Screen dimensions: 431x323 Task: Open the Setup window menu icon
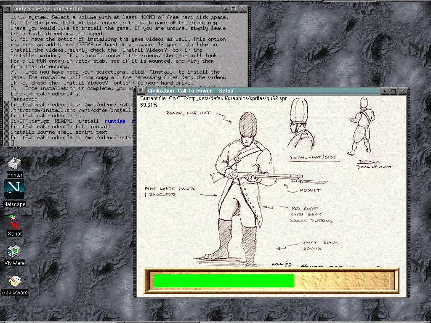(x=141, y=91)
